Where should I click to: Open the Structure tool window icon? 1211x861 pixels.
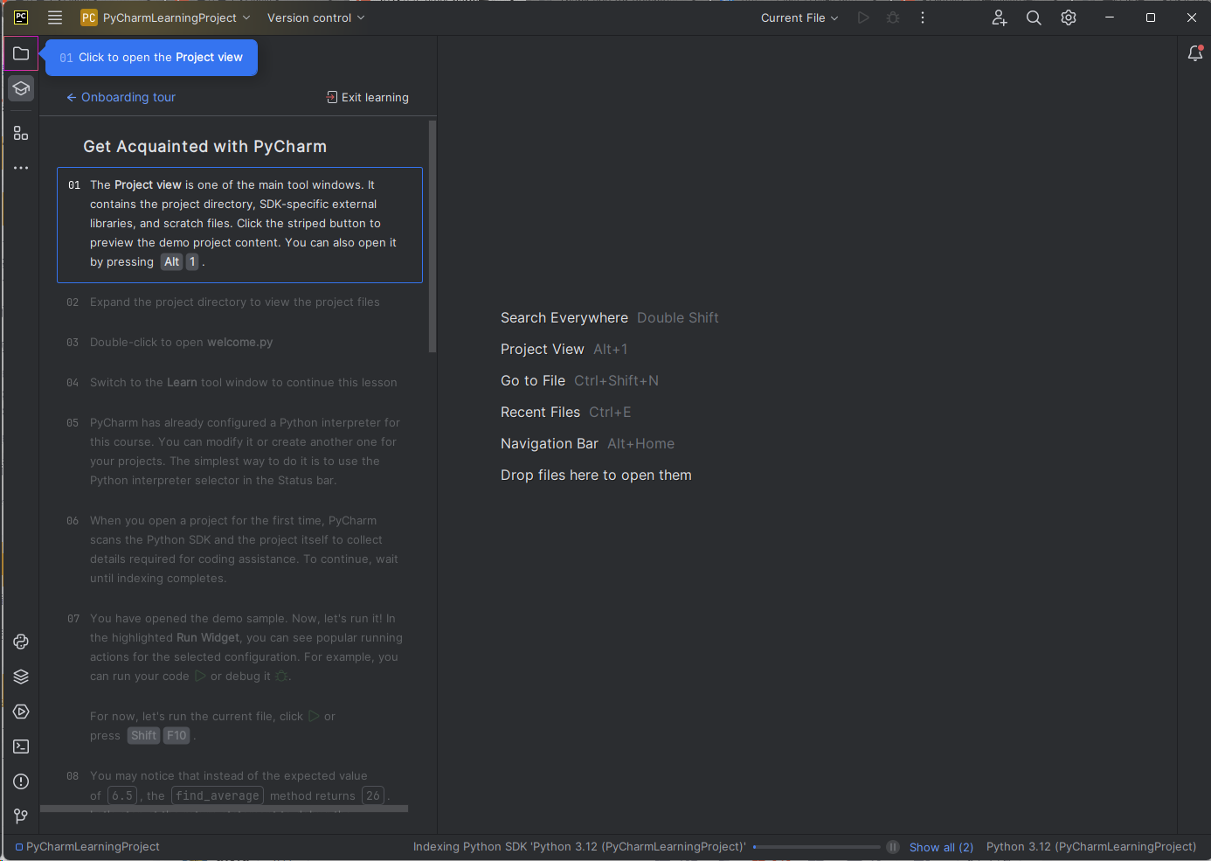click(21, 133)
